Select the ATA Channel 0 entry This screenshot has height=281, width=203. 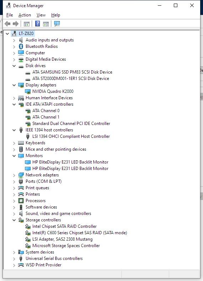click(46, 111)
